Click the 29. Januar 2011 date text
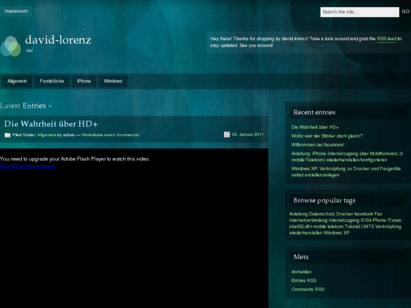Viewport: 411px width, 308px height. 248,135
